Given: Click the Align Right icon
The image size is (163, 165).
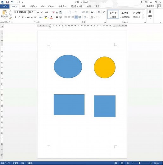Looking at the screenshot, I should 73,17.
